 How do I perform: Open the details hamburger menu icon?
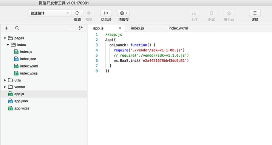point(255,13)
